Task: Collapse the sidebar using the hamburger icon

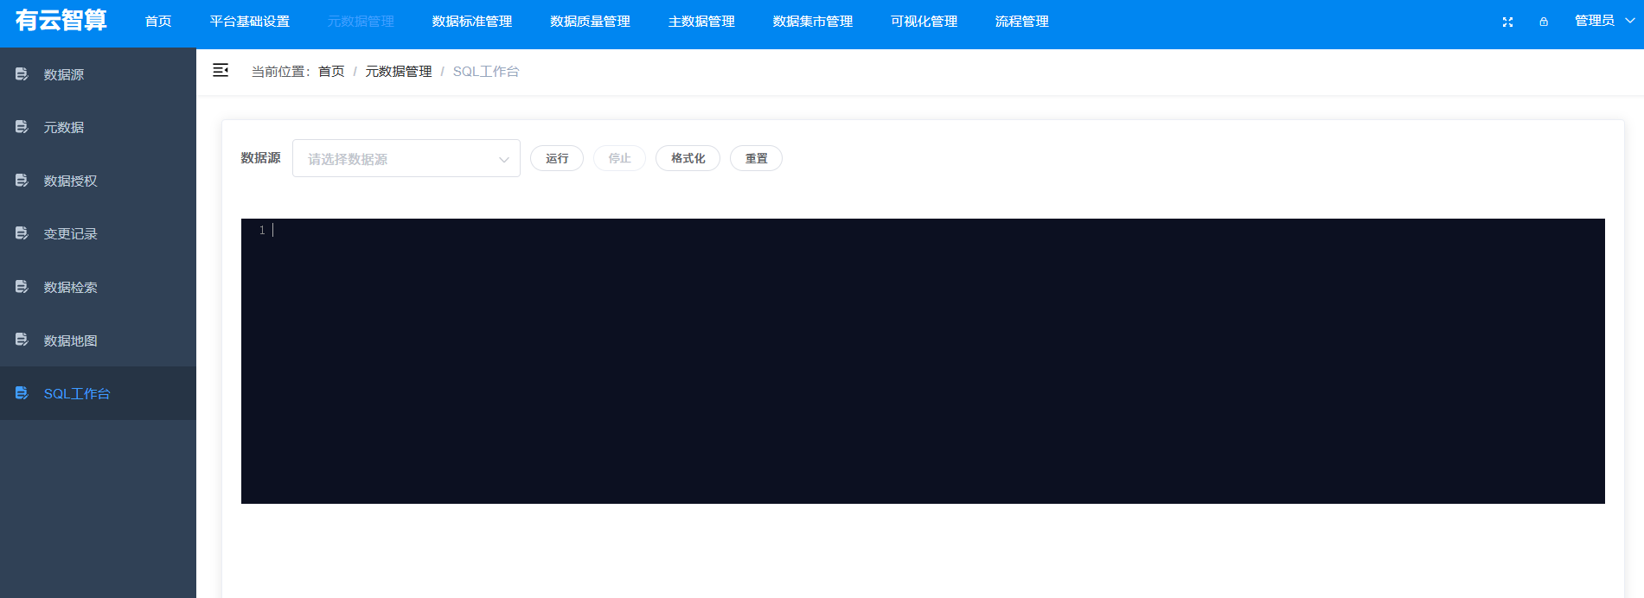Action: (x=221, y=70)
